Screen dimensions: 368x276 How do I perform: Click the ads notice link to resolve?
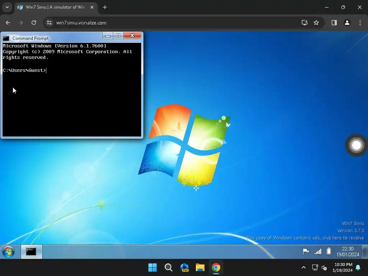(305, 238)
